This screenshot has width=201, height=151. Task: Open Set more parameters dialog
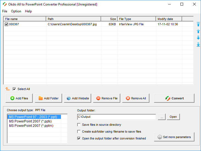tap(174, 137)
